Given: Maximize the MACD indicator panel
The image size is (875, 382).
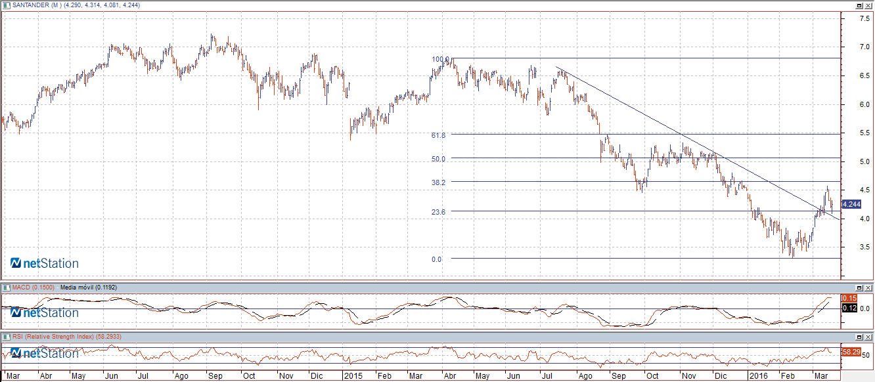Looking at the screenshot, I should [859, 287].
